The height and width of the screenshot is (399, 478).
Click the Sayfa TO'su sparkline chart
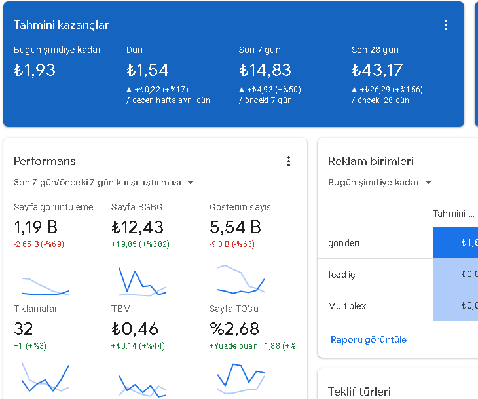[x=241, y=378]
